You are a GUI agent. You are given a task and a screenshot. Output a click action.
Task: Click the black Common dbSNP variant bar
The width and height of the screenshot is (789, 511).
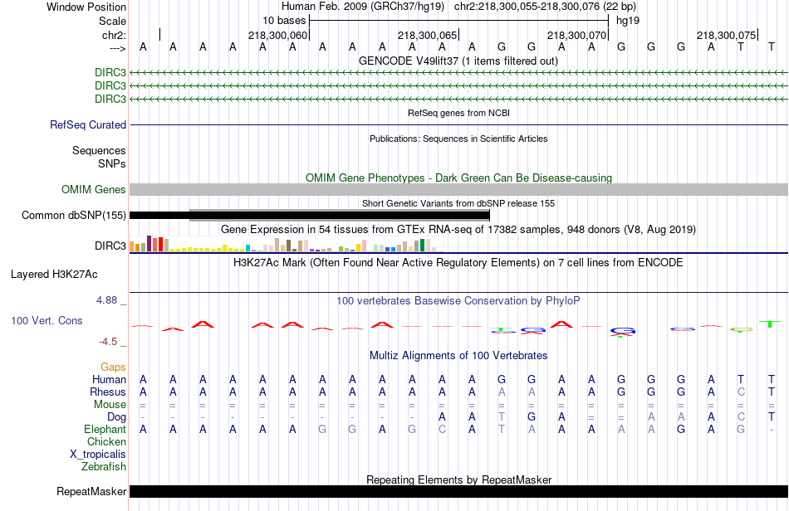click(x=310, y=216)
